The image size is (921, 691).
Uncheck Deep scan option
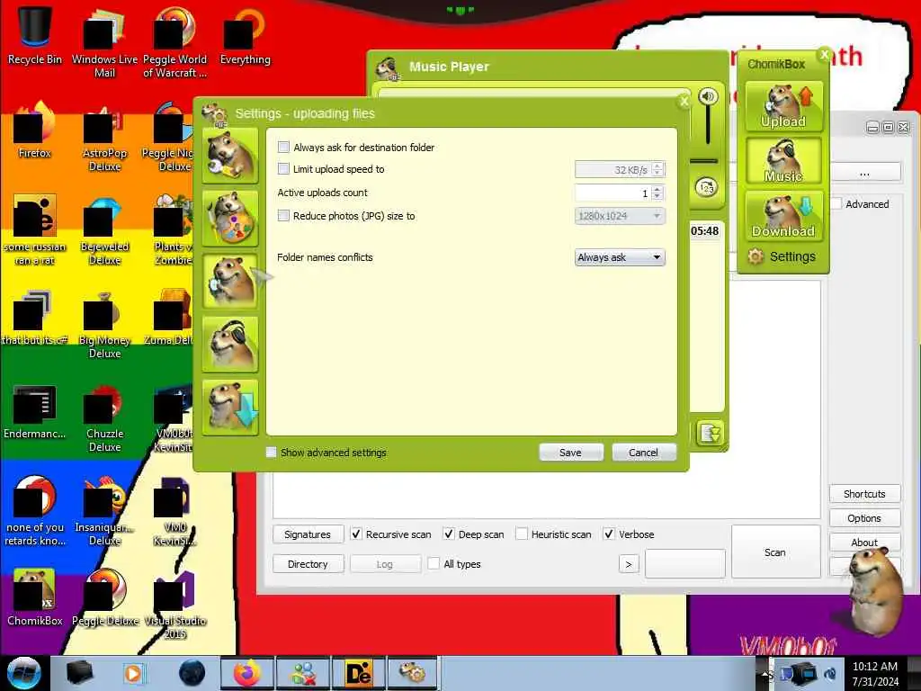(449, 534)
